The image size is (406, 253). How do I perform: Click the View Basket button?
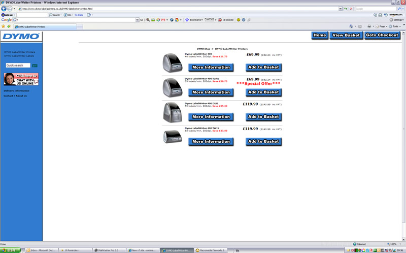pyautogui.click(x=345, y=35)
